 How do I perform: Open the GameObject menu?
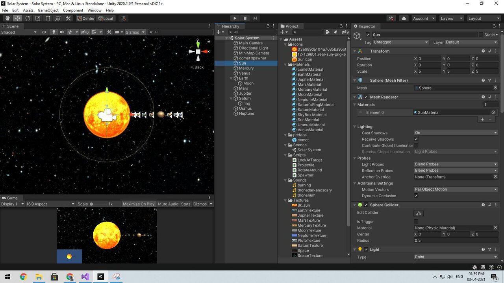[x=48, y=10]
